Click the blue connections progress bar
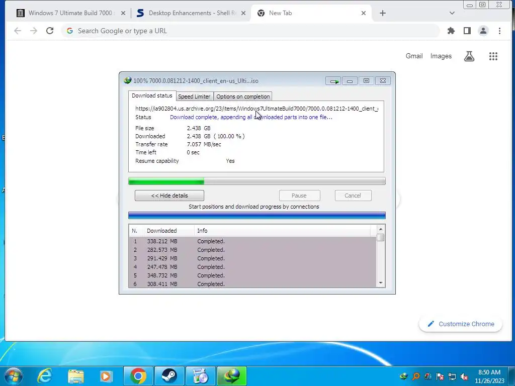The height and width of the screenshot is (386, 515). pyautogui.click(x=257, y=215)
